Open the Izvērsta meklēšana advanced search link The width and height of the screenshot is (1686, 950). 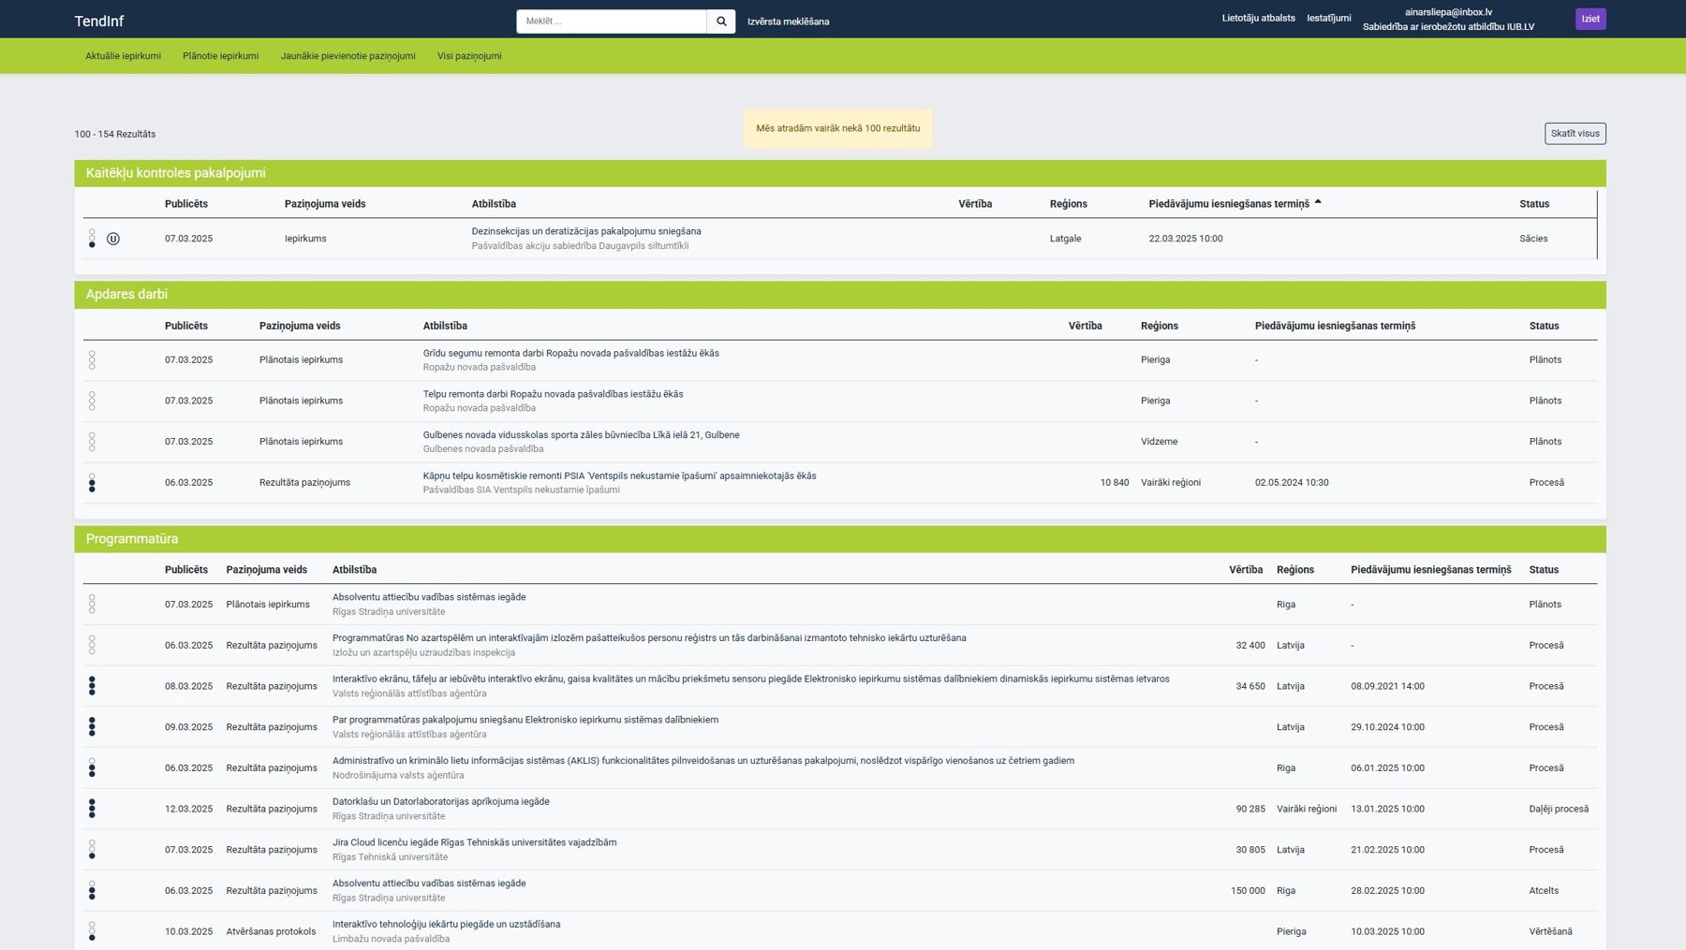pos(788,22)
